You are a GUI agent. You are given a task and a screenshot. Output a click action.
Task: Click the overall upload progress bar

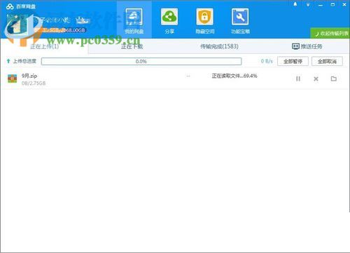tap(141, 62)
